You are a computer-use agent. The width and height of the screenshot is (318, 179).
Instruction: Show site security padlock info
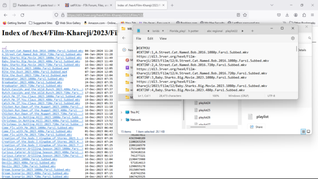coord(63,15)
